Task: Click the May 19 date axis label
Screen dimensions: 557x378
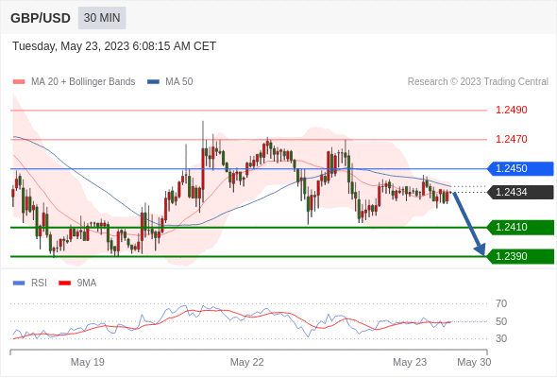Action: pyautogui.click(x=88, y=362)
